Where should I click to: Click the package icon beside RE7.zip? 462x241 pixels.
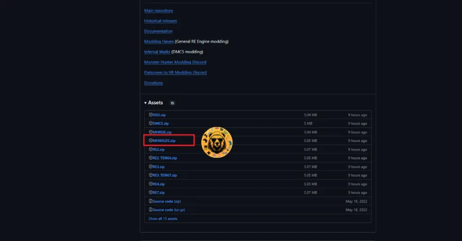point(151,192)
